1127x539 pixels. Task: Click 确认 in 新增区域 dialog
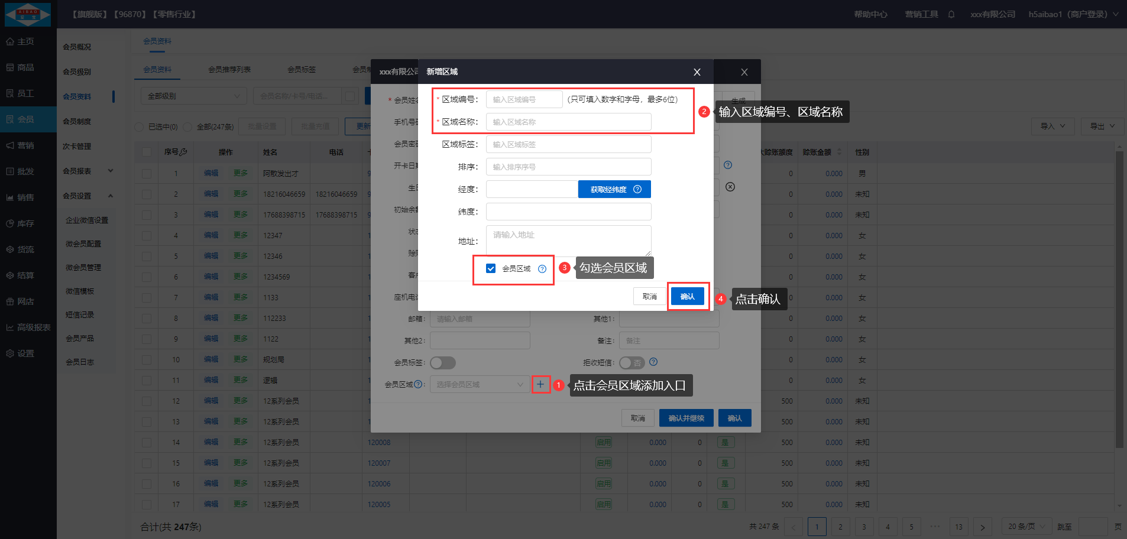click(x=687, y=296)
